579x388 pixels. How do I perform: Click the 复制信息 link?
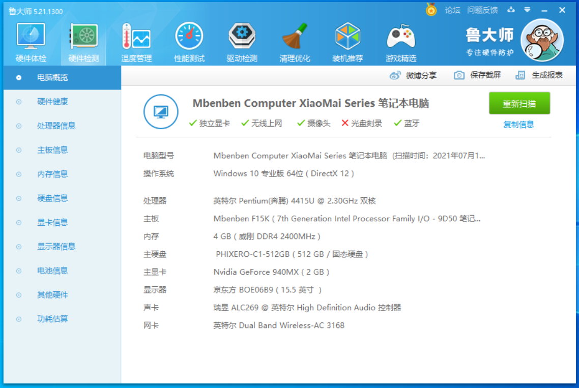pyautogui.click(x=518, y=125)
